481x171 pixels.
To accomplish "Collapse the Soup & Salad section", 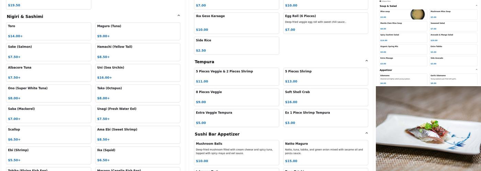I will pyautogui.click(x=477, y=6).
